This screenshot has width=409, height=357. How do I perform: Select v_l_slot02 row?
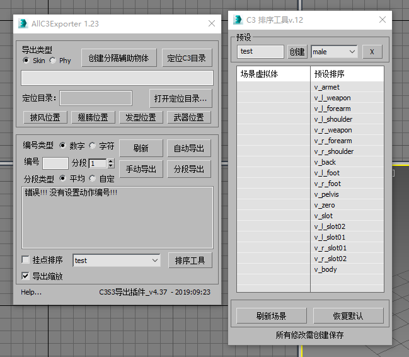point(347,226)
